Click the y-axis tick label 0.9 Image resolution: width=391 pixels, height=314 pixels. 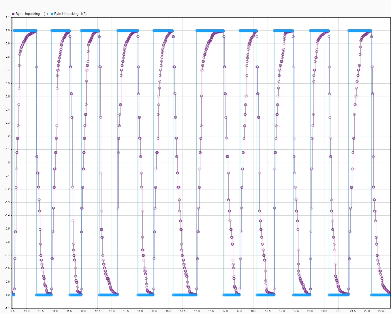point(7,44)
